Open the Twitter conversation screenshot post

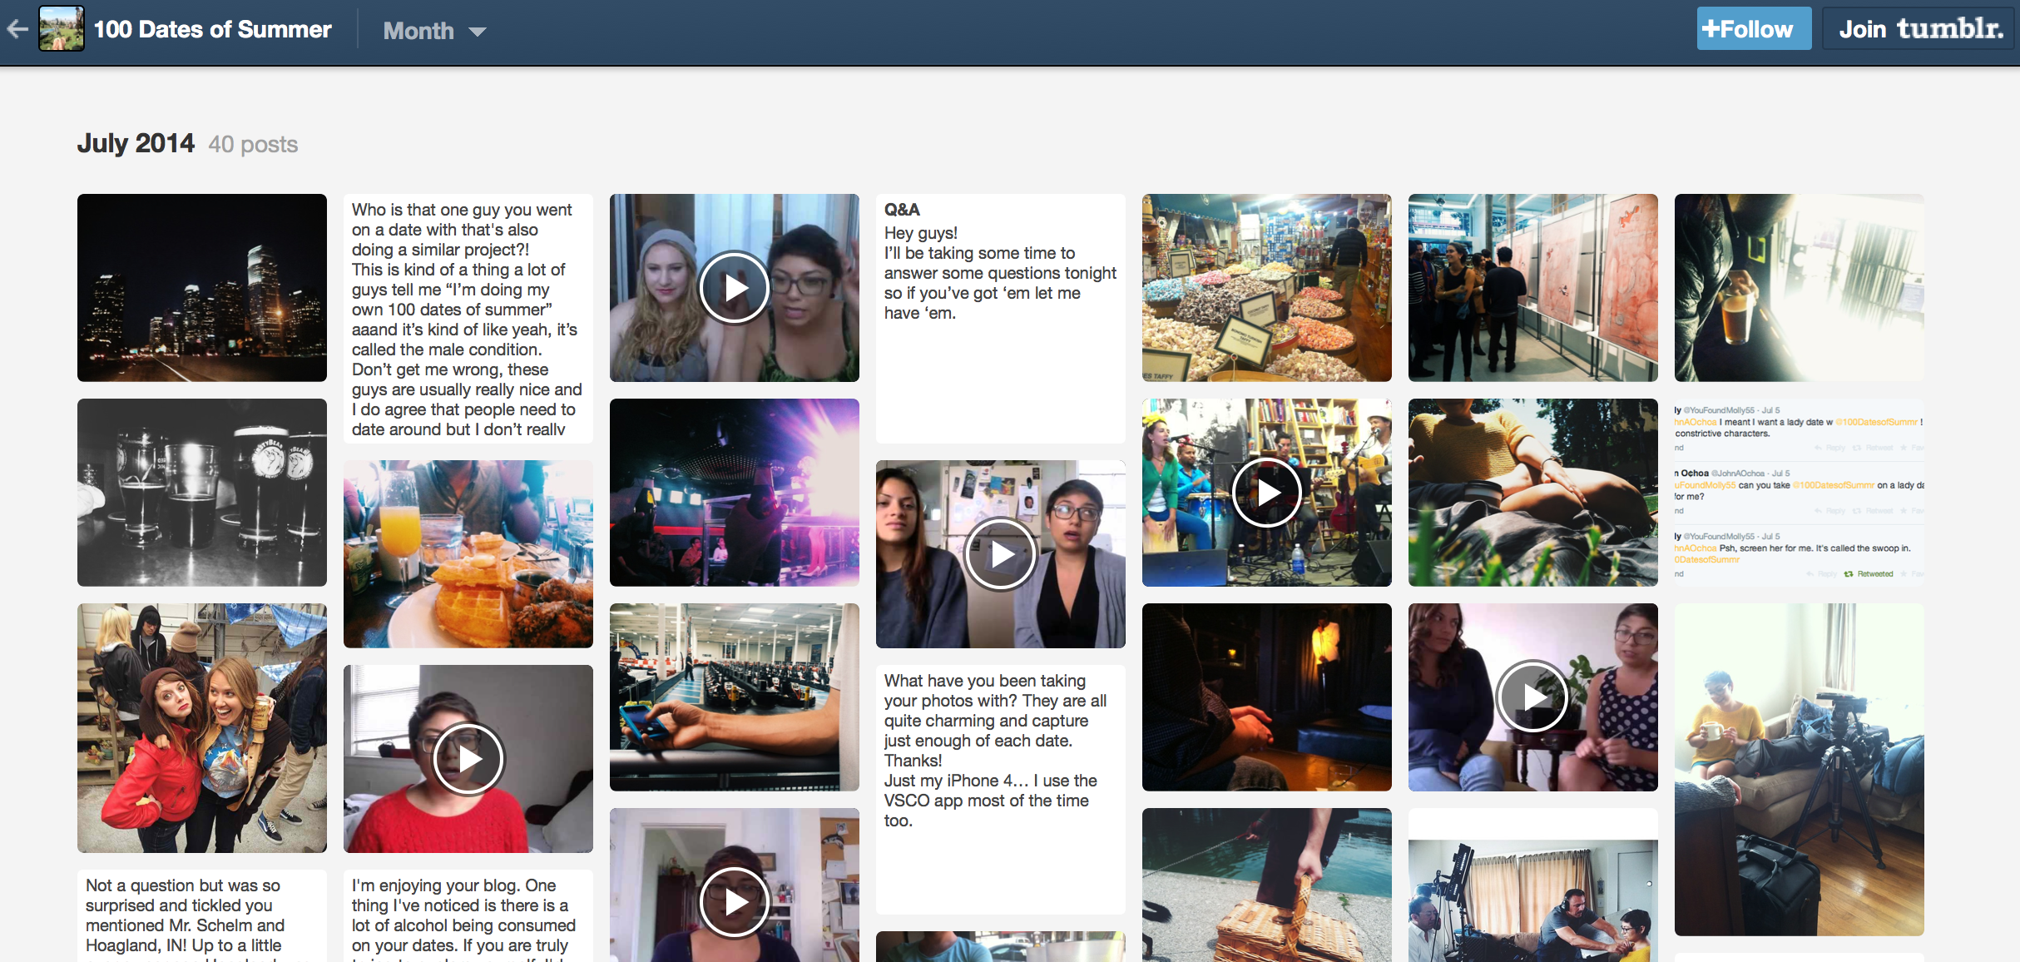(x=1799, y=493)
